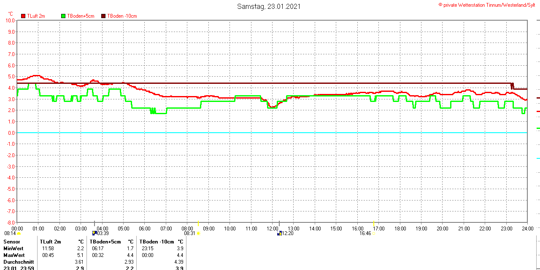Click the sunrise icon at 08:31
This screenshot has width=540, height=270.
198,233
